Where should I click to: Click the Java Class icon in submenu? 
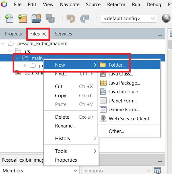[x=103, y=74]
